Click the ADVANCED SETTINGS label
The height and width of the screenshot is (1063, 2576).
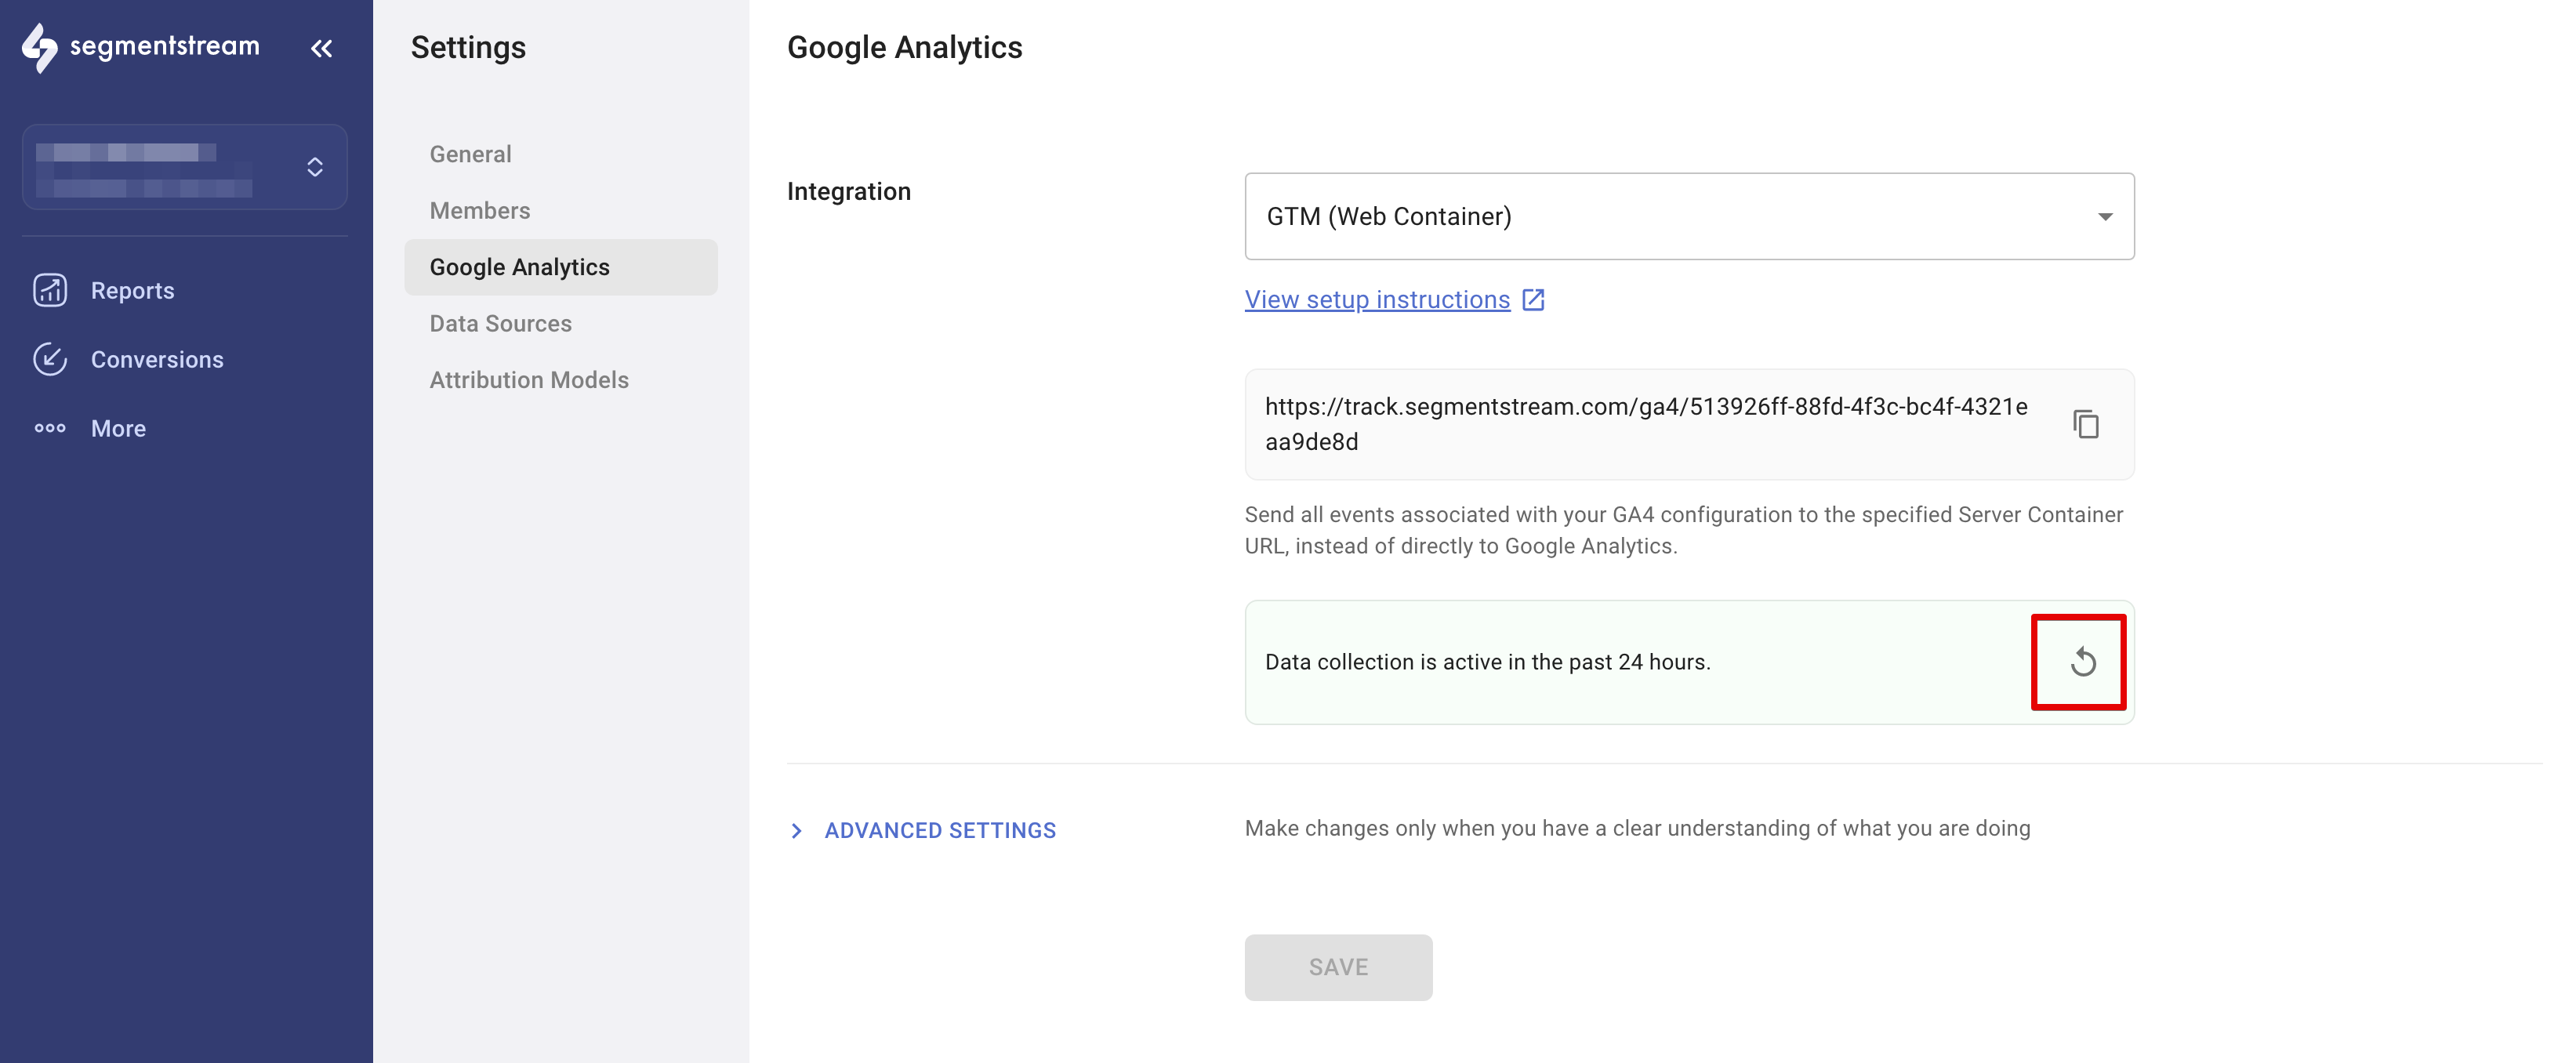coord(940,830)
